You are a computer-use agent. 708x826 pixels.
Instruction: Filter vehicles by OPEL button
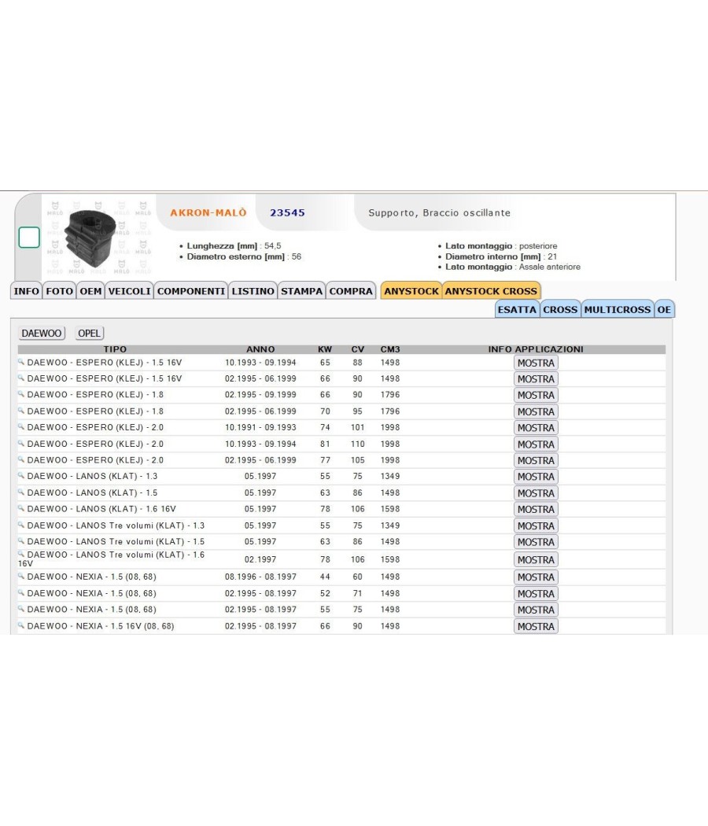tap(89, 333)
